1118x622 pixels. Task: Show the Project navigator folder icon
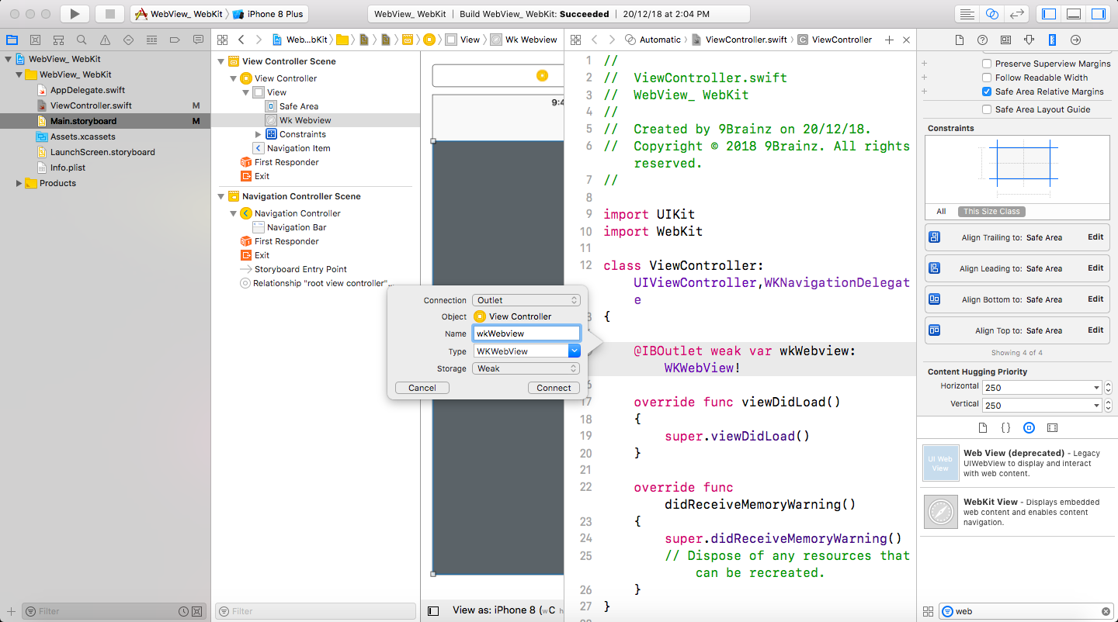pyautogui.click(x=12, y=40)
